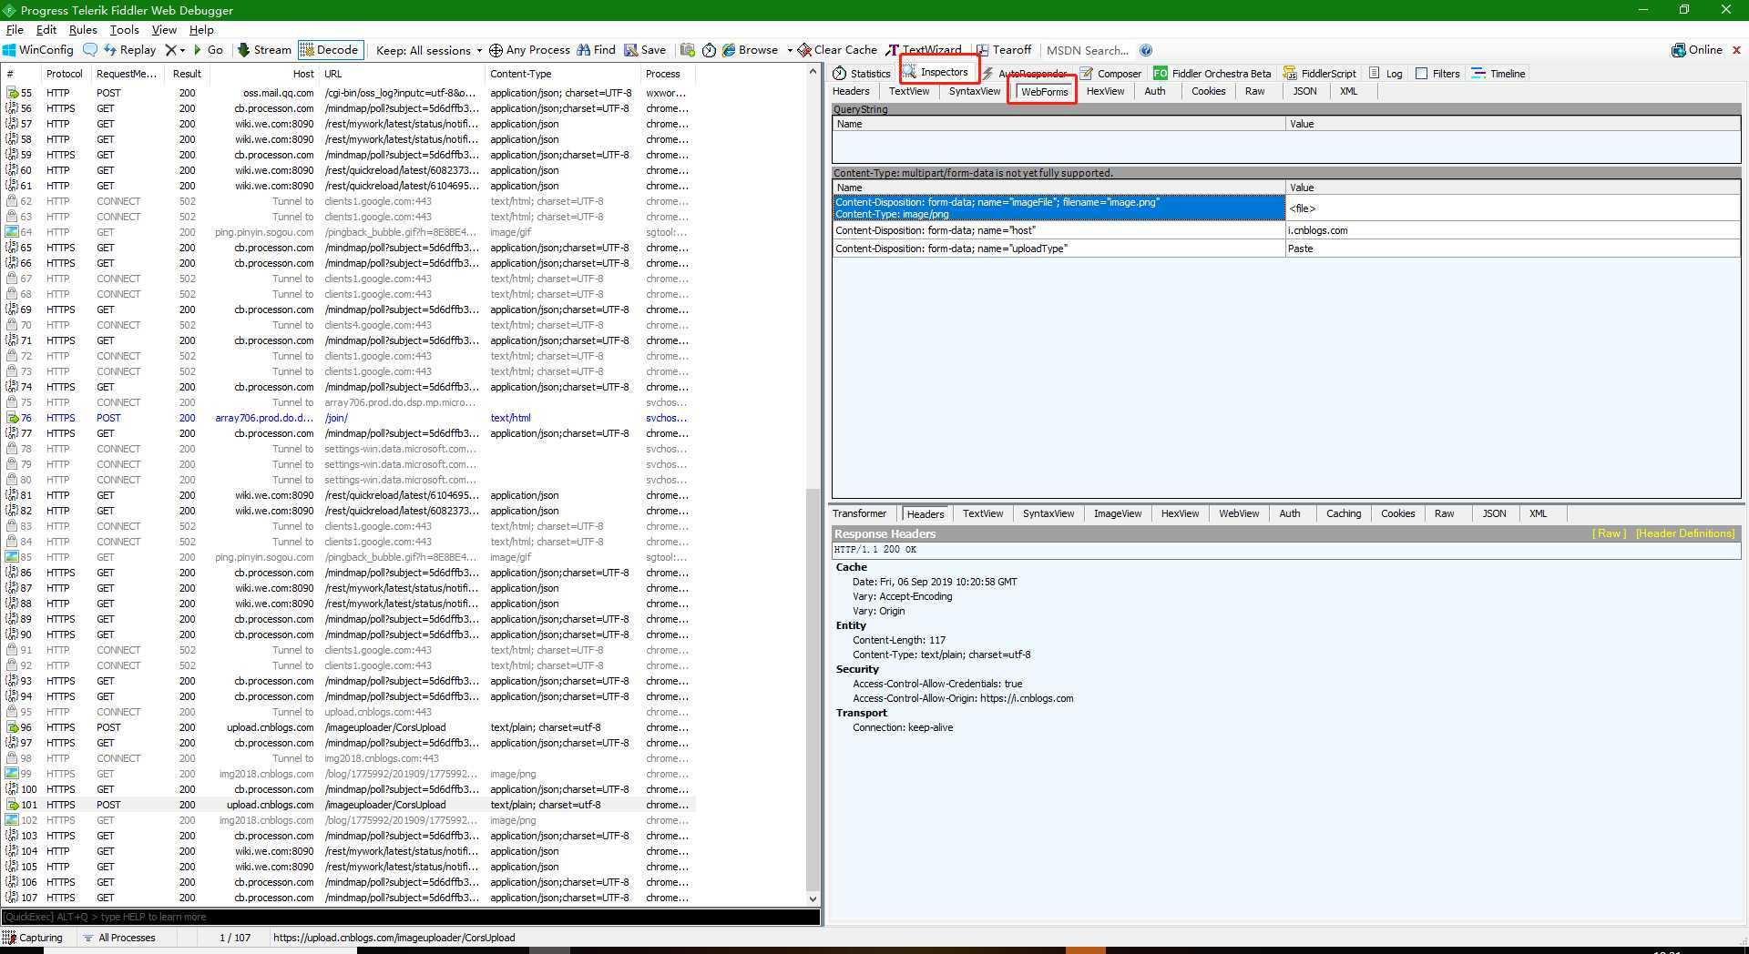The image size is (1749, 954).
Task: Click the Remove sessions X icon
Action: click(x=170, y=50)
